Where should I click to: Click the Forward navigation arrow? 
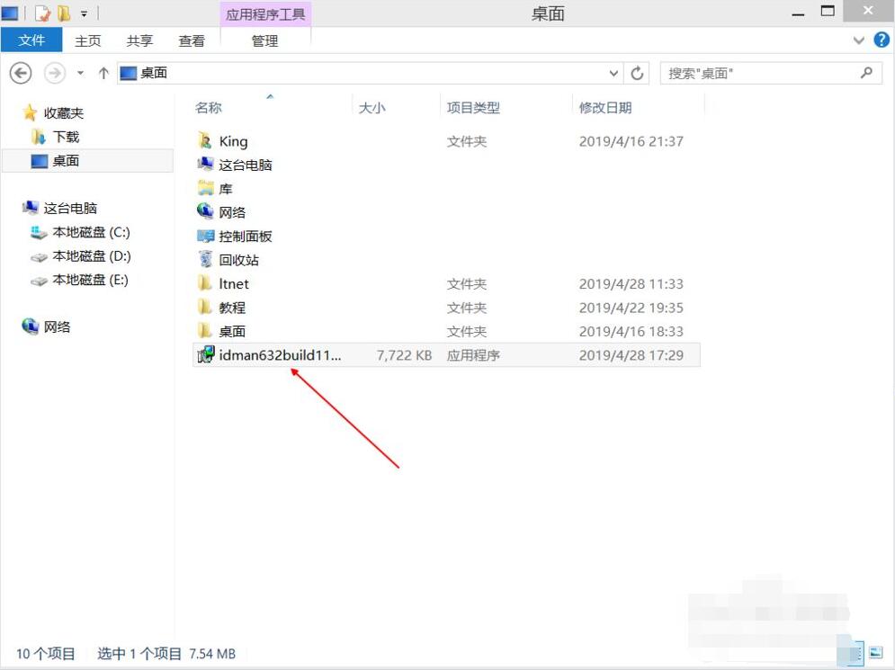(x=55, y=73)
